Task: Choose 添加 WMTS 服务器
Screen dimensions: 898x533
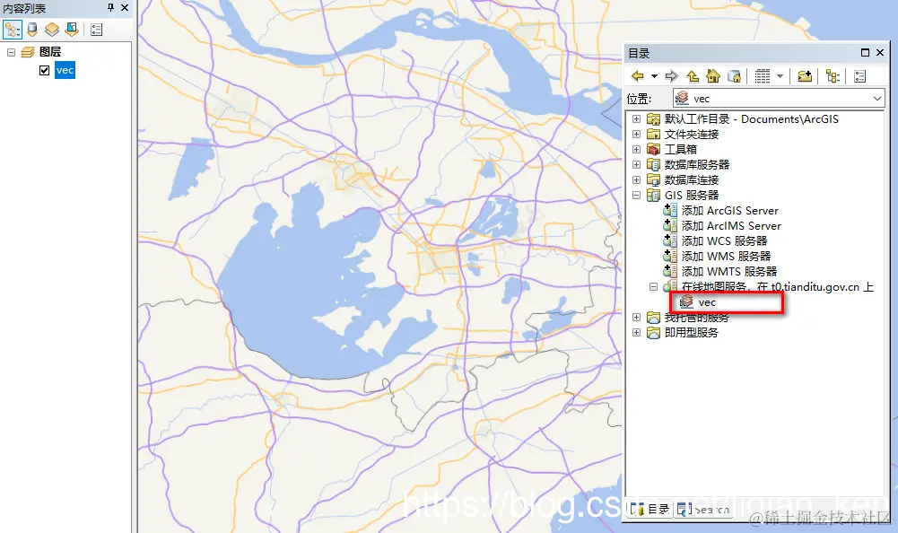Action: [729, 272]
